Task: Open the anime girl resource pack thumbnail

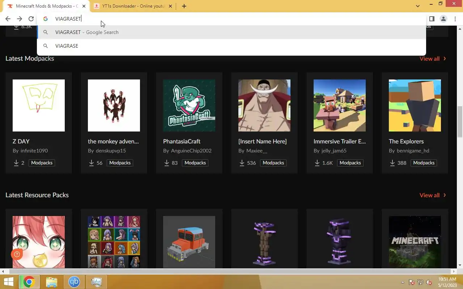Action: pos(39,242)
